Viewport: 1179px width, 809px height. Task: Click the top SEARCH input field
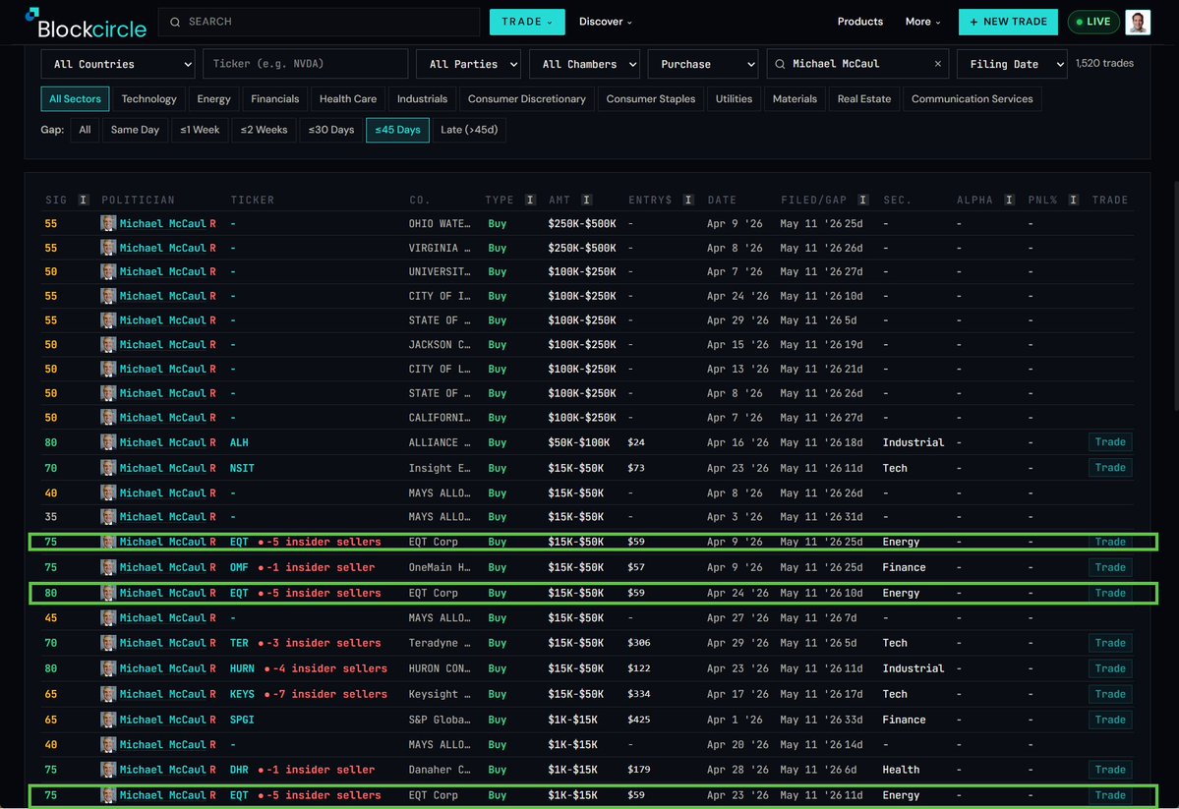tap(319, 22)
